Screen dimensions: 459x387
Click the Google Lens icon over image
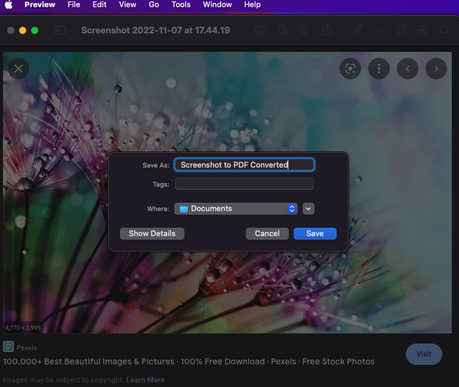350,69
